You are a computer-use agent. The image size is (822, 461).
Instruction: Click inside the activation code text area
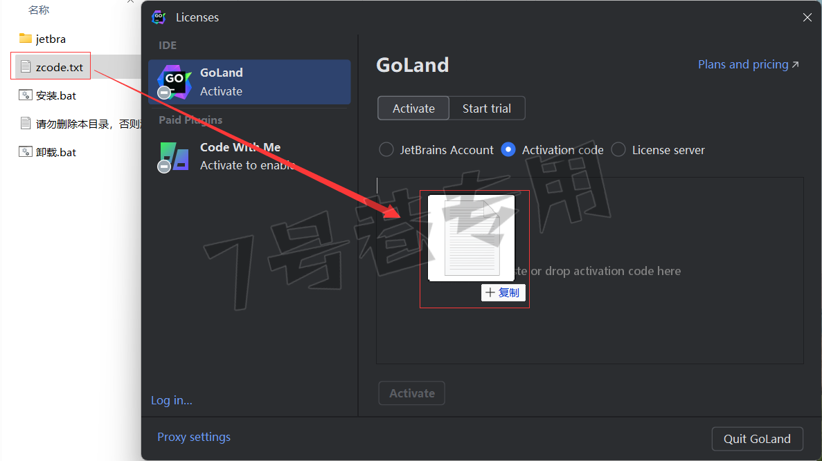[590, 270]
